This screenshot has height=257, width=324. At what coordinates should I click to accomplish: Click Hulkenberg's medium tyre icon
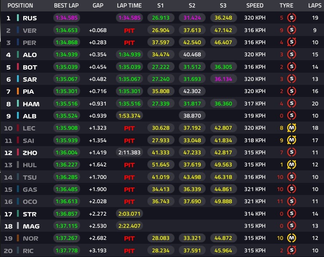[x=292, y=165]
